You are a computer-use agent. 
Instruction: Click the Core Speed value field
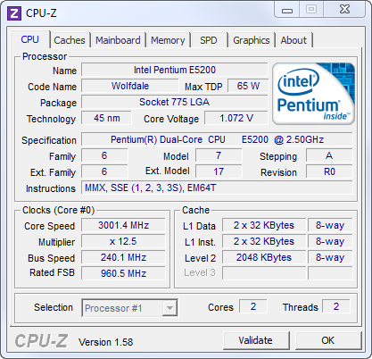pos(123,225)
